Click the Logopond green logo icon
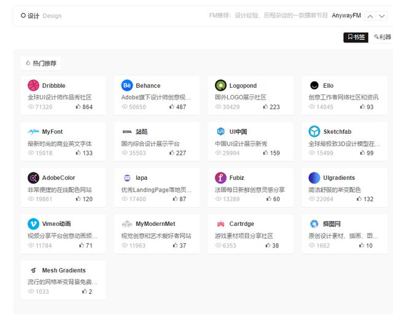The image size is (393, 318). click(220, 85)
